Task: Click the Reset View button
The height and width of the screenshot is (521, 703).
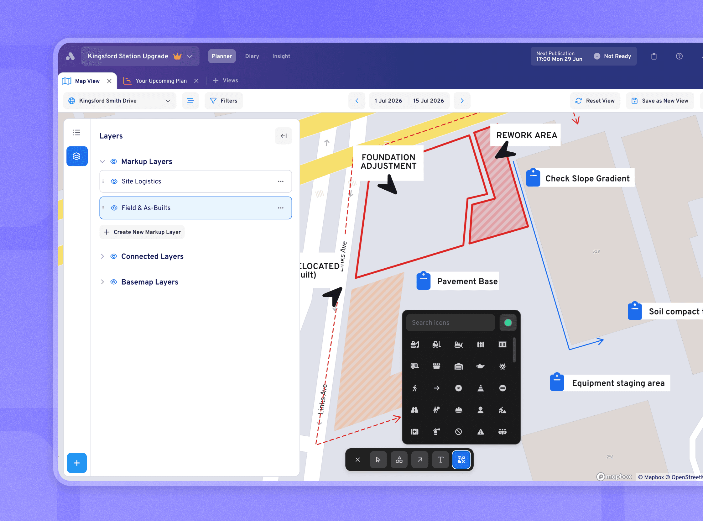Action: click(x=595, y=101)
